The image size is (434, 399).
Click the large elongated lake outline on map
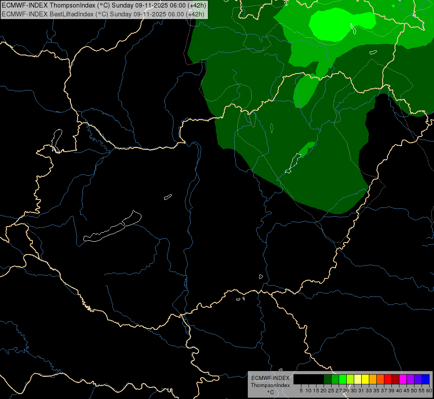tap(112, 227)
